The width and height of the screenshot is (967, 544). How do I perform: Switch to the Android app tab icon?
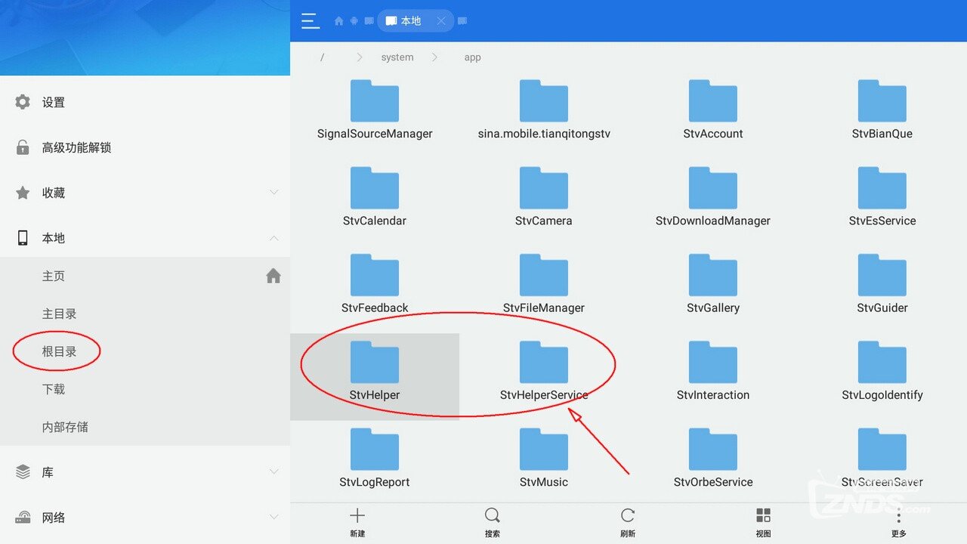pyautogui.click(x=354, y=21)
